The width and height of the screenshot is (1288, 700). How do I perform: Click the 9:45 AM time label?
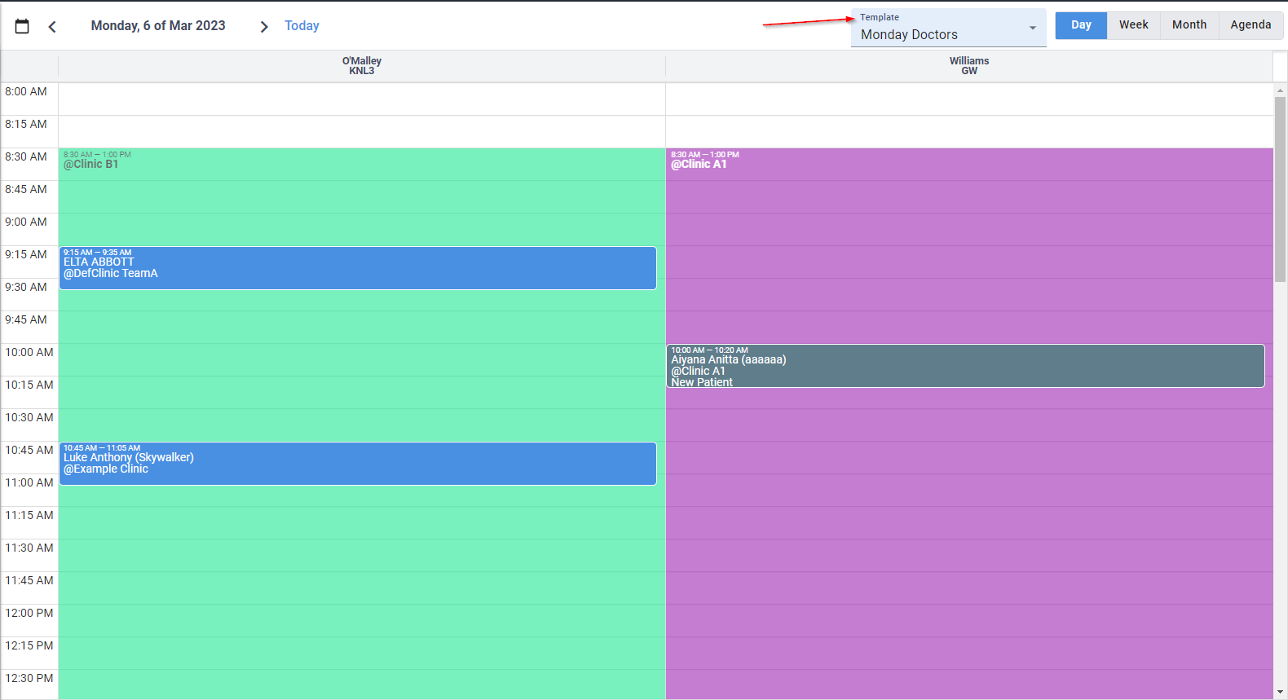click(26, 319)
